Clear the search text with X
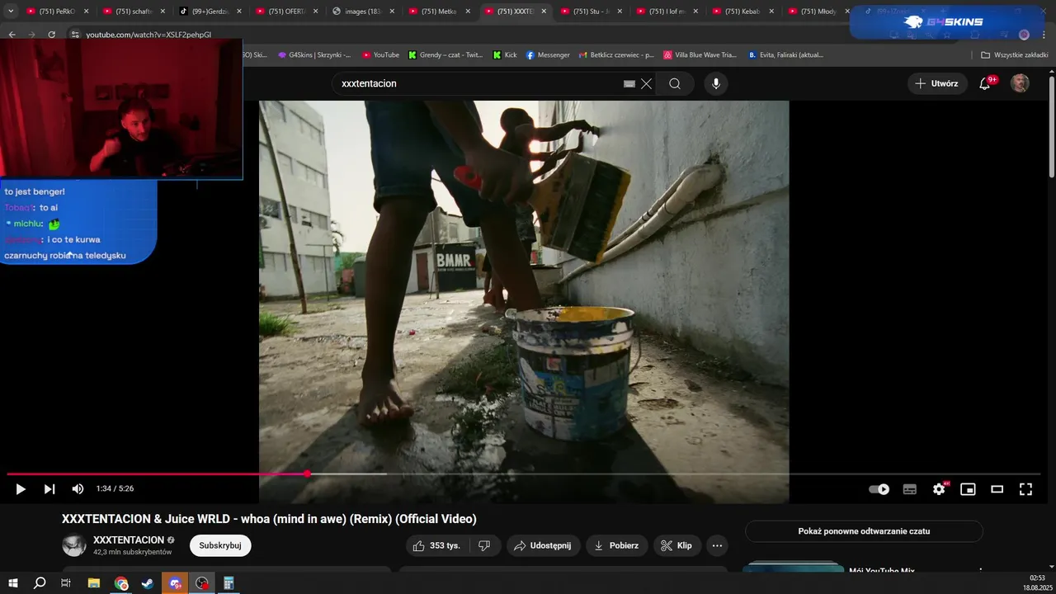Screen dimensions: 1056x594 (646, 83)
